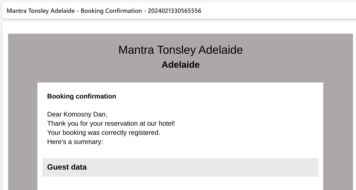The image size is (356, 190).
Task: Click the "Dear Komosny Dan," greeting line
Action: point(77,114)
